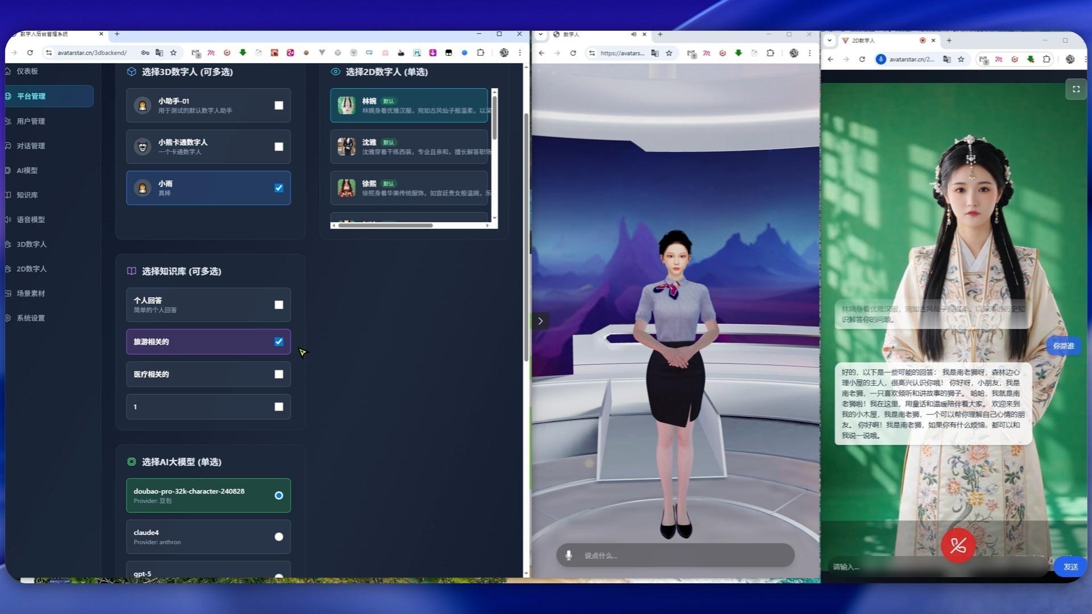The height and width of the screenshot is (614, 1092).
Task: Click the 2D list horizontal scrollbar thumb
Action: click(385, 225)
